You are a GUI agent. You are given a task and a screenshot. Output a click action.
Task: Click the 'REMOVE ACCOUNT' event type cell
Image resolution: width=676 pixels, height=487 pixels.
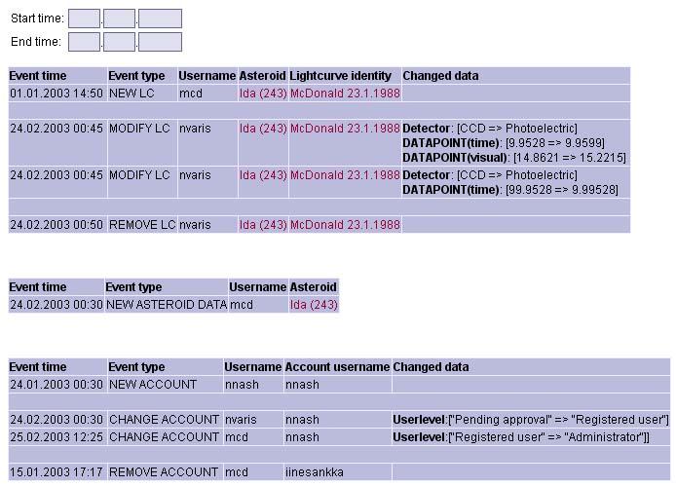click(164, 472)
